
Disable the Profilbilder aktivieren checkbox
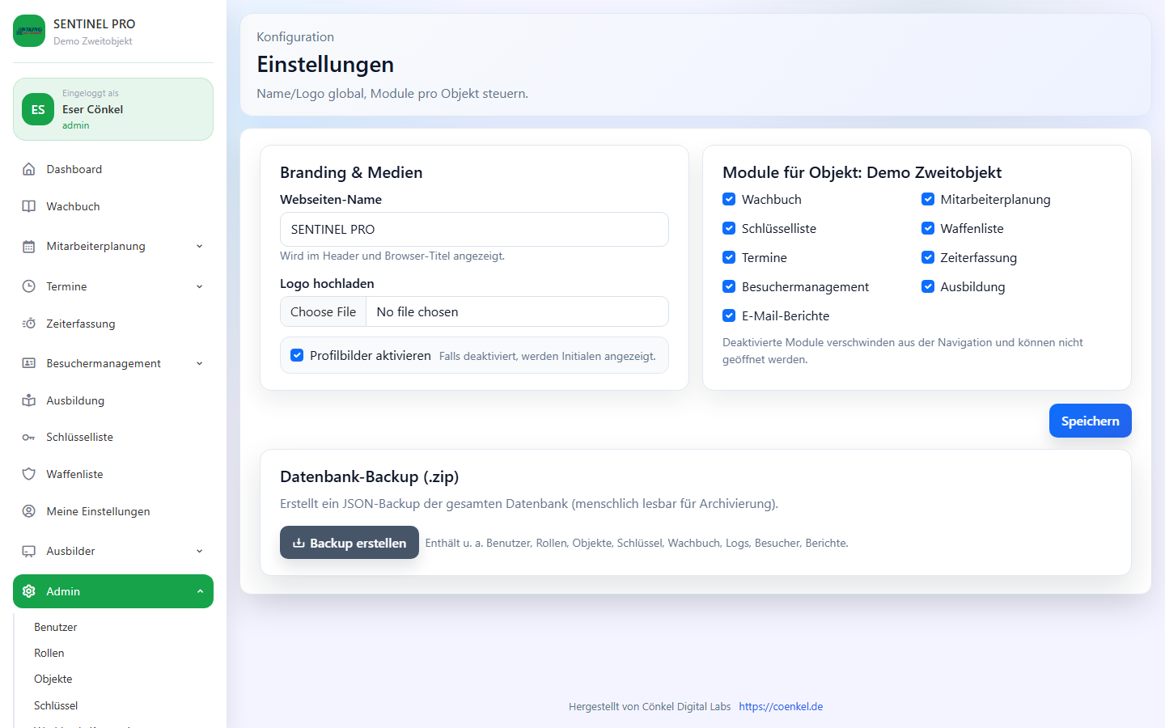(x=297, y=355)
